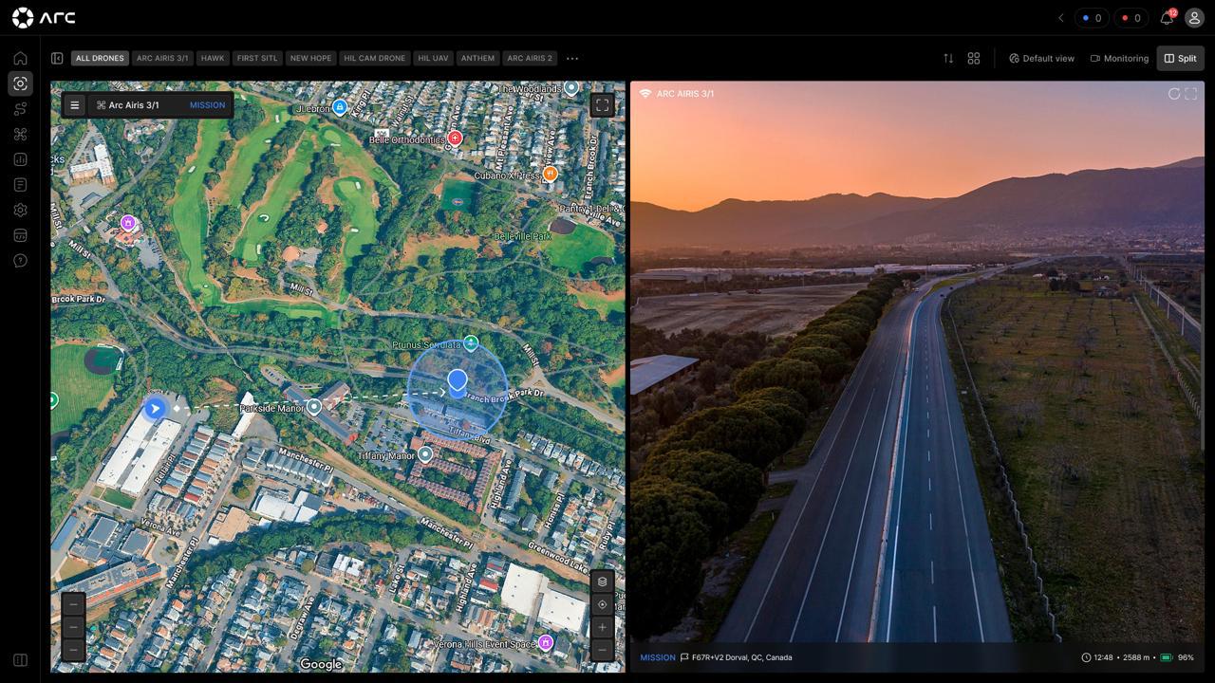Open the more tabs ellipsis menu

click(x=572, y=58)
